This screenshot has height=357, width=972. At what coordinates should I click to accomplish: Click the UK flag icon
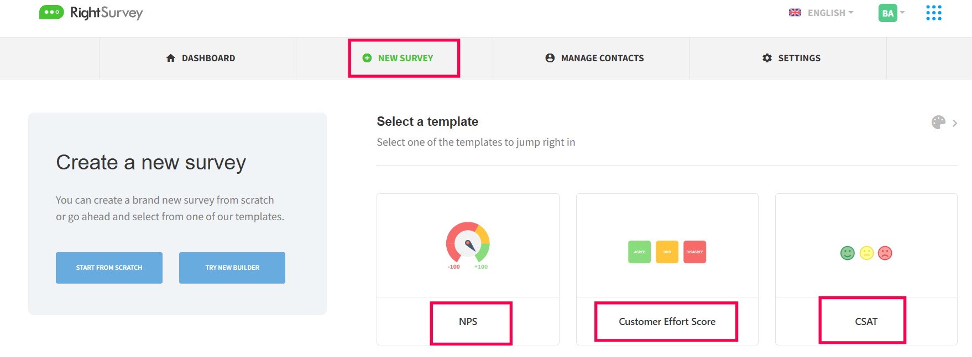(795, 12)
